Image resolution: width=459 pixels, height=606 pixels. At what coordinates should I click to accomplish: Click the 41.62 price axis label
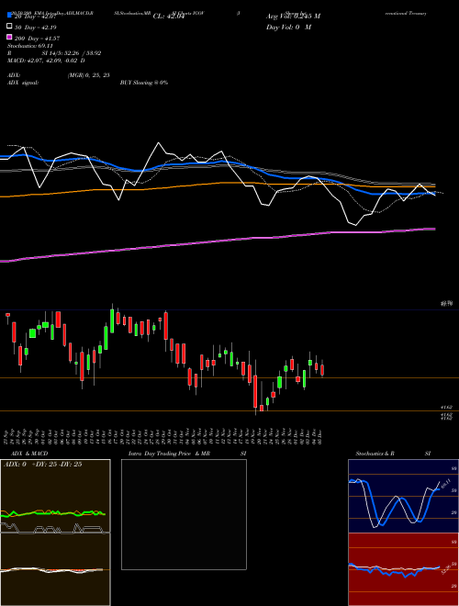coord(447,408)
